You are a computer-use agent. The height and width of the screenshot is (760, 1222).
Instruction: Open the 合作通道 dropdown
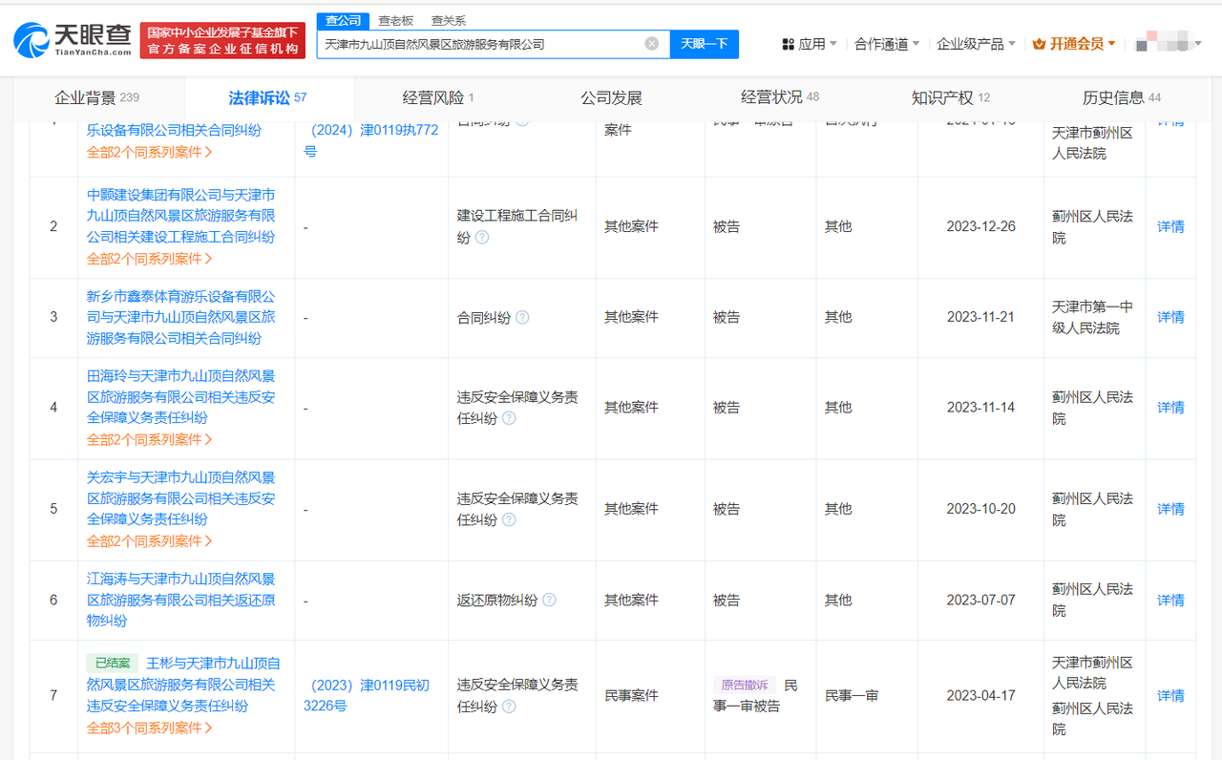tap(881, 44)
